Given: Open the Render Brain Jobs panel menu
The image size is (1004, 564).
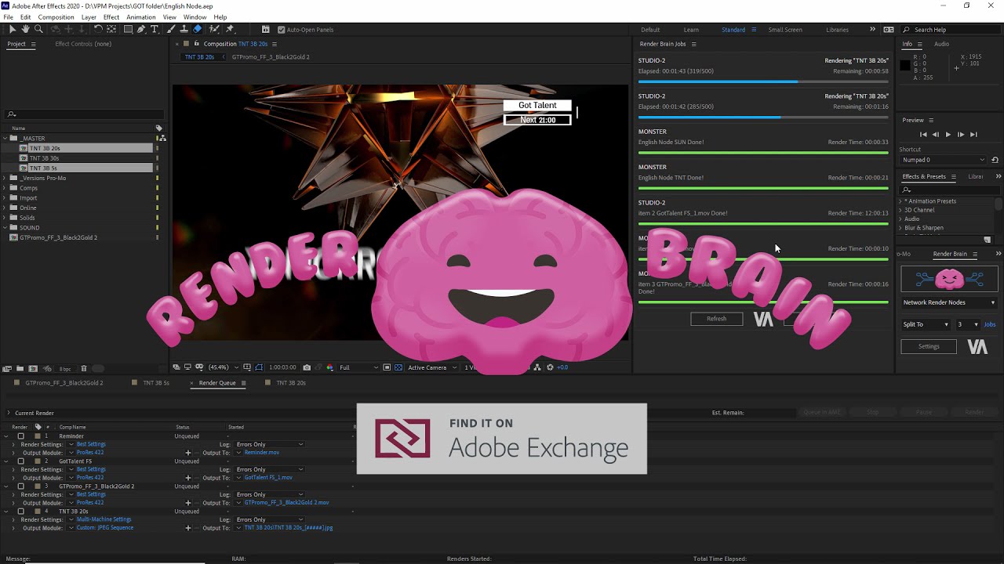Looking at the screenshot, I should coord(693,45).
